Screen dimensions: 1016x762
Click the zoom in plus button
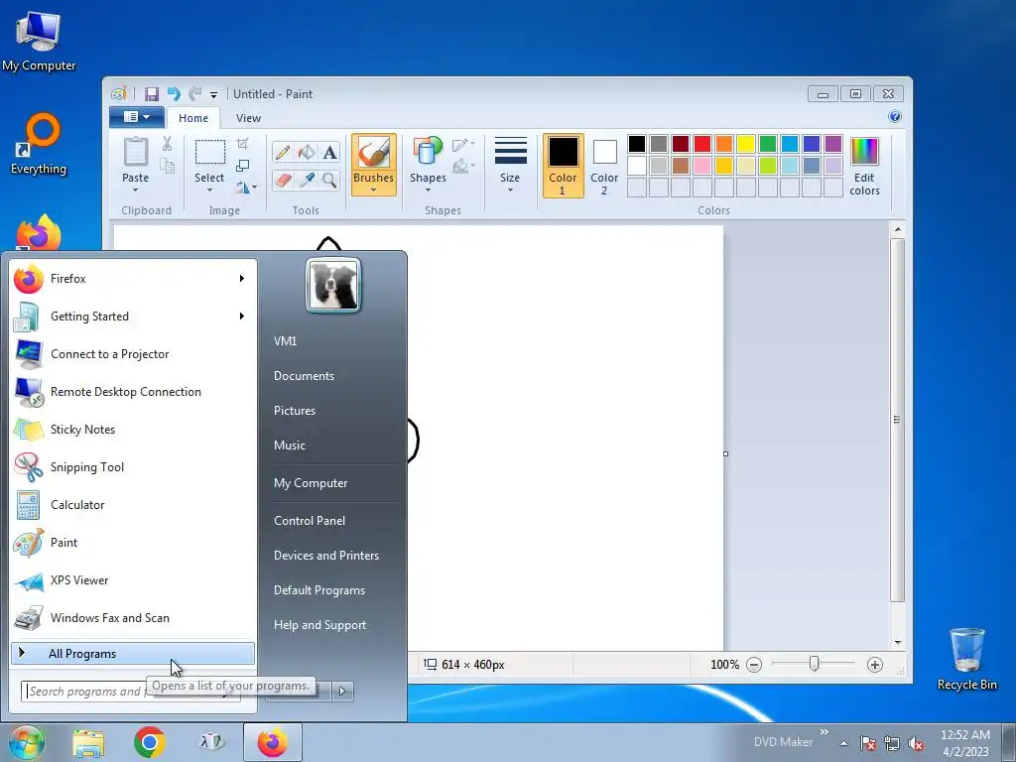click(875, 665)
